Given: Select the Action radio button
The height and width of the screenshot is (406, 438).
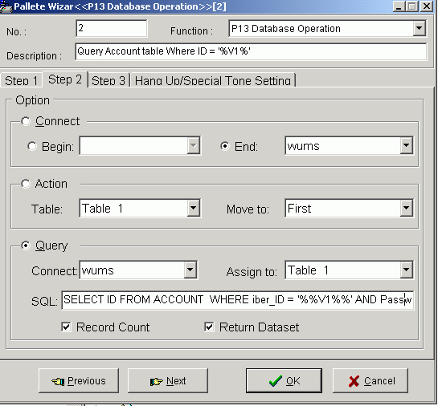Looking at the screenshot, I should click(26, 184).
